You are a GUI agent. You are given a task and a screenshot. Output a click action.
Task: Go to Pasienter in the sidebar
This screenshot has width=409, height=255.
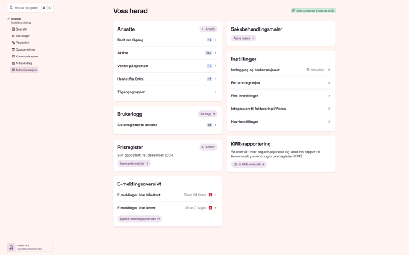click(x=21, y=43)
